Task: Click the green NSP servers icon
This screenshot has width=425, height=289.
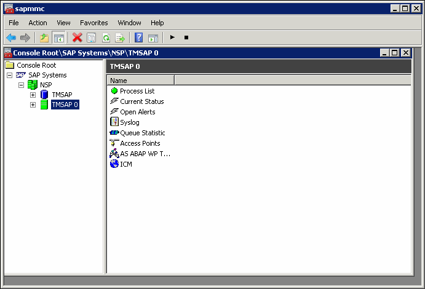Action: tap(33, 85)
